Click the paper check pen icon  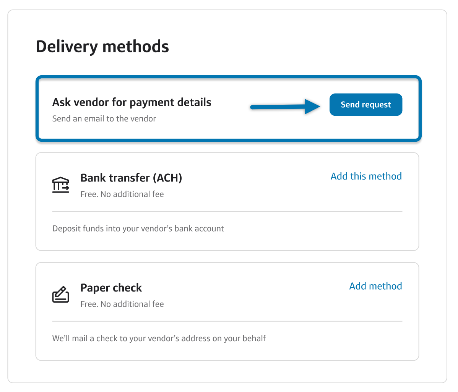point(61,295)
